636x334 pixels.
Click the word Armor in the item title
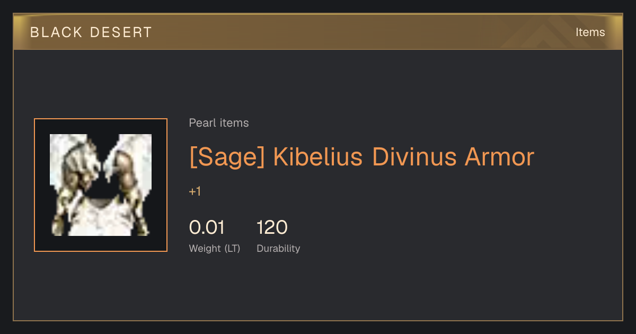(x=499, y=157)
